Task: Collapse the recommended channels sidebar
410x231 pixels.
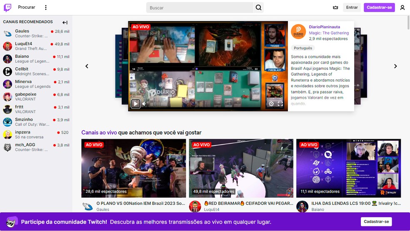Action: [x=65, y=22]
